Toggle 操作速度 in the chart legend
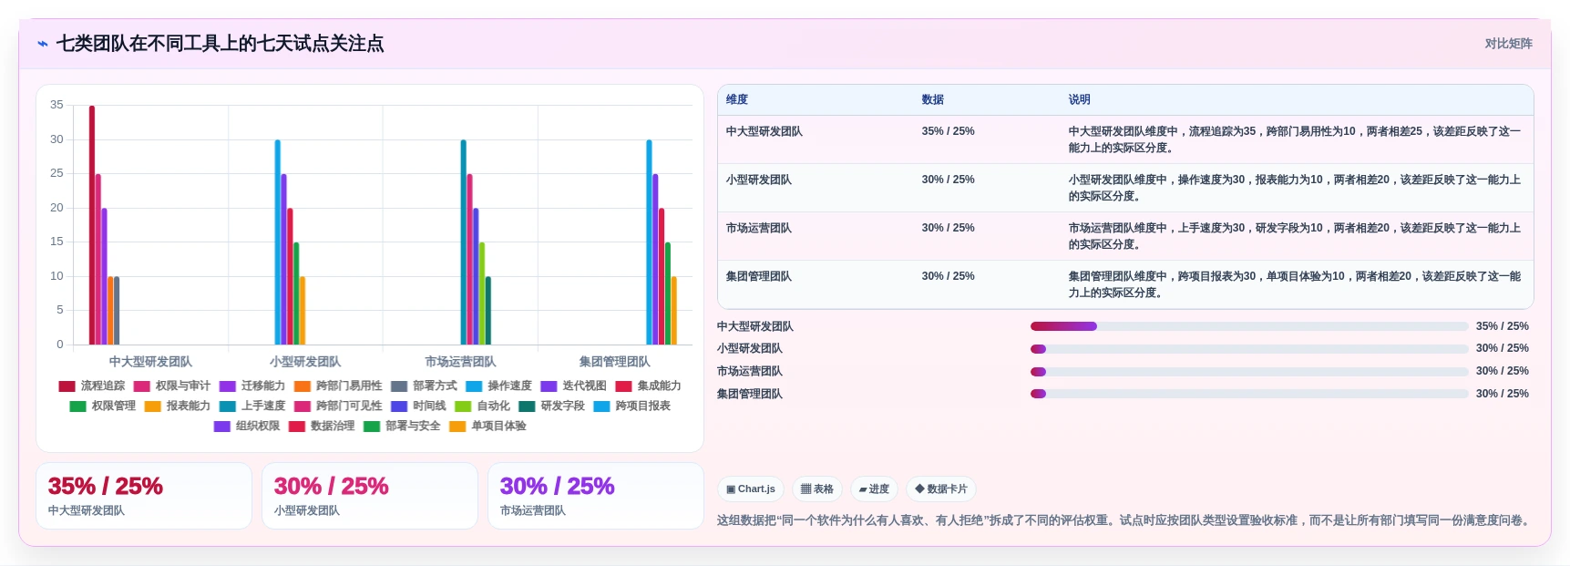 [498, 386]
